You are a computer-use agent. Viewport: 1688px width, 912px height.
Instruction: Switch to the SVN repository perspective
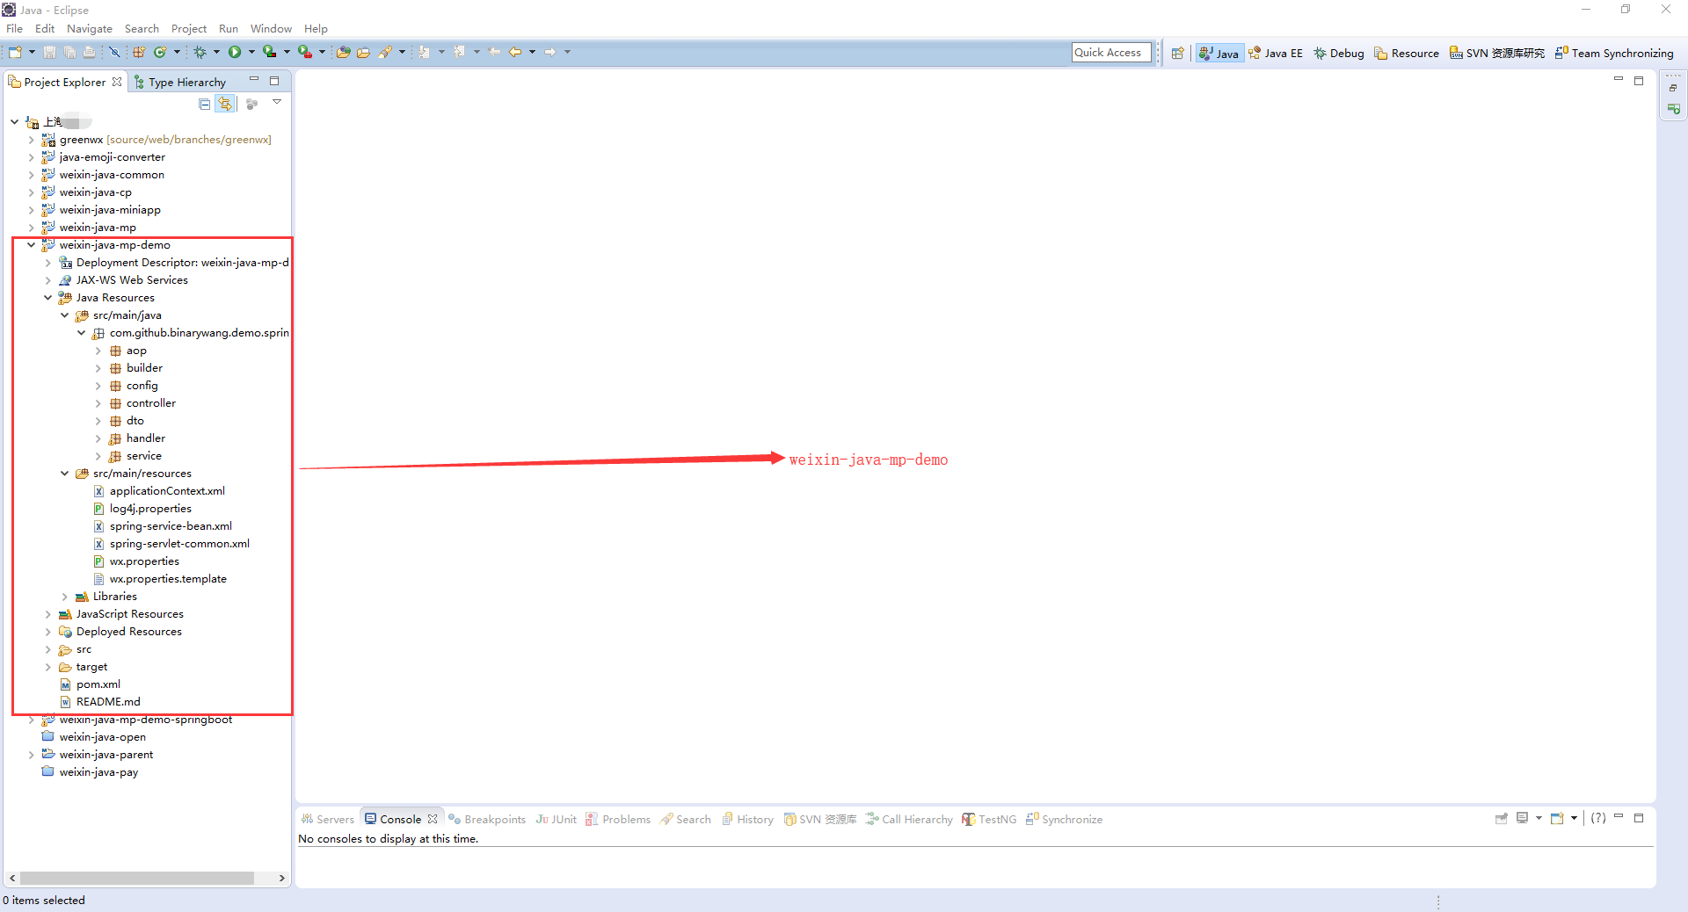point(1496,53)
